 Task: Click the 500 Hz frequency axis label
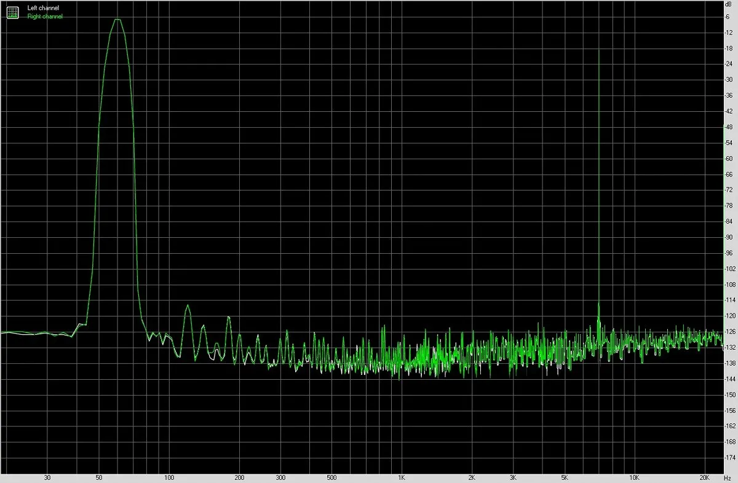[x=331, y=477]
